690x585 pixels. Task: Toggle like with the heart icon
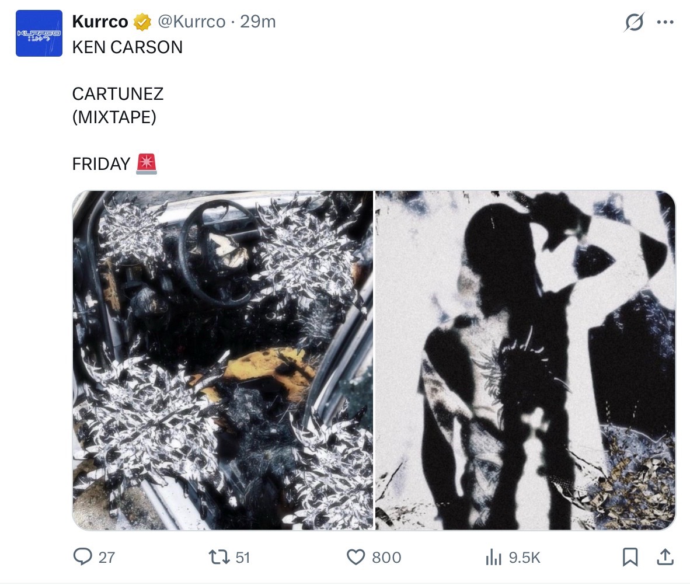point(356,558)
